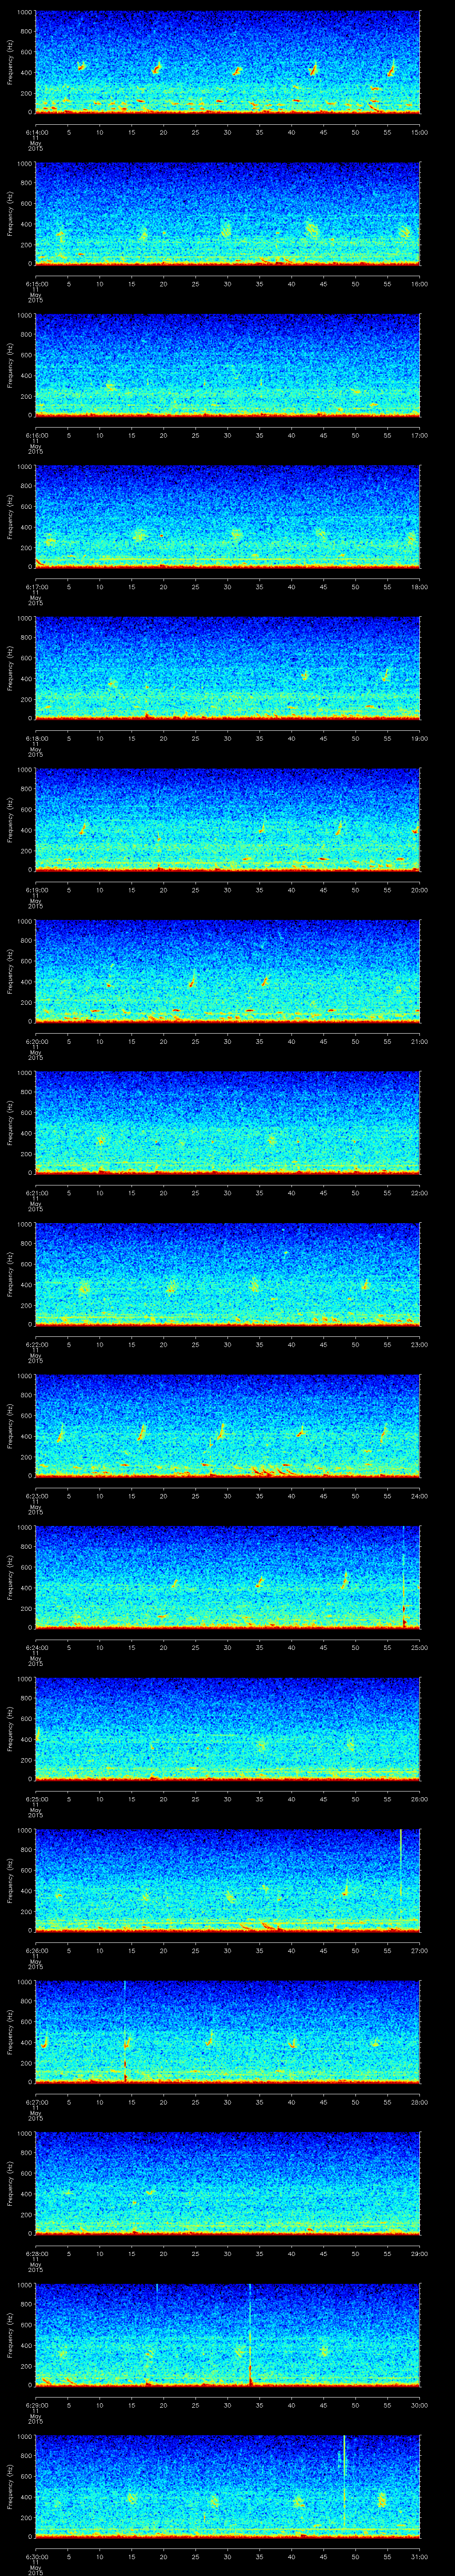Open the spectrogram panel starting at 6:18:00

(228, 668)
